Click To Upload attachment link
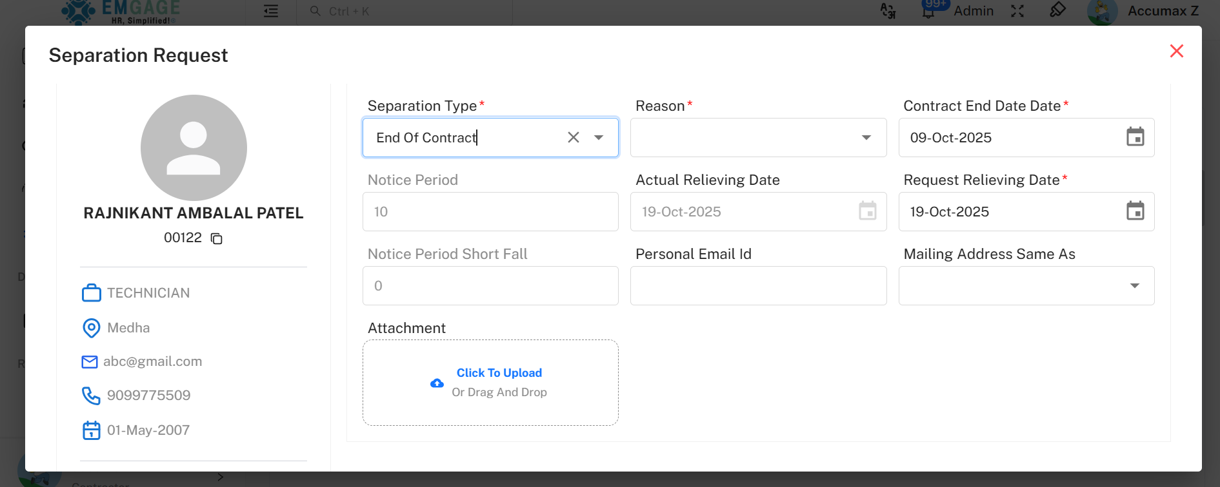Image resolution: width=1220 pixels, height=487 pixels. (x=499, y=373)
